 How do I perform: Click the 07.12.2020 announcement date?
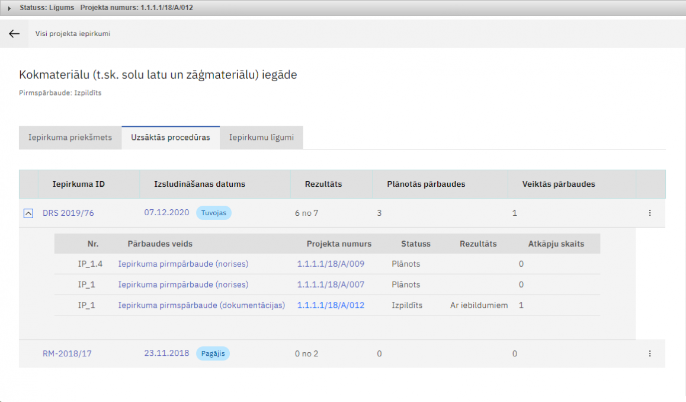tap(166, 212)
